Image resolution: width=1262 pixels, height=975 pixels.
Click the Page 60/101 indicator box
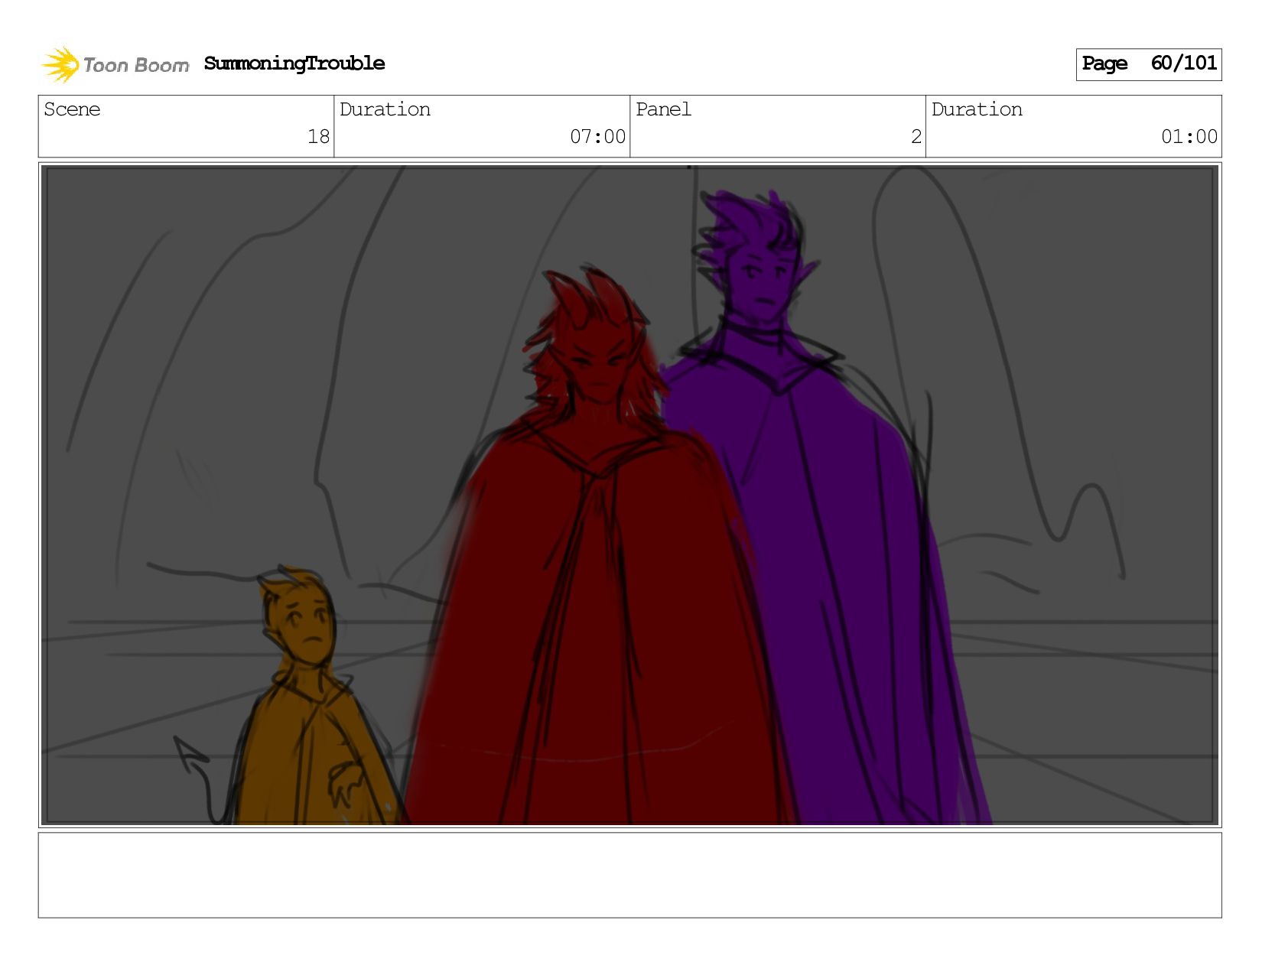click(x=1148, y=64)
